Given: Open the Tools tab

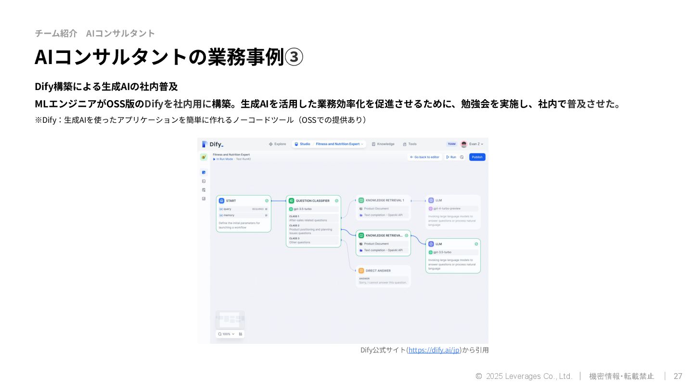Looking at the screenshot, I should [x=410, y=144].
